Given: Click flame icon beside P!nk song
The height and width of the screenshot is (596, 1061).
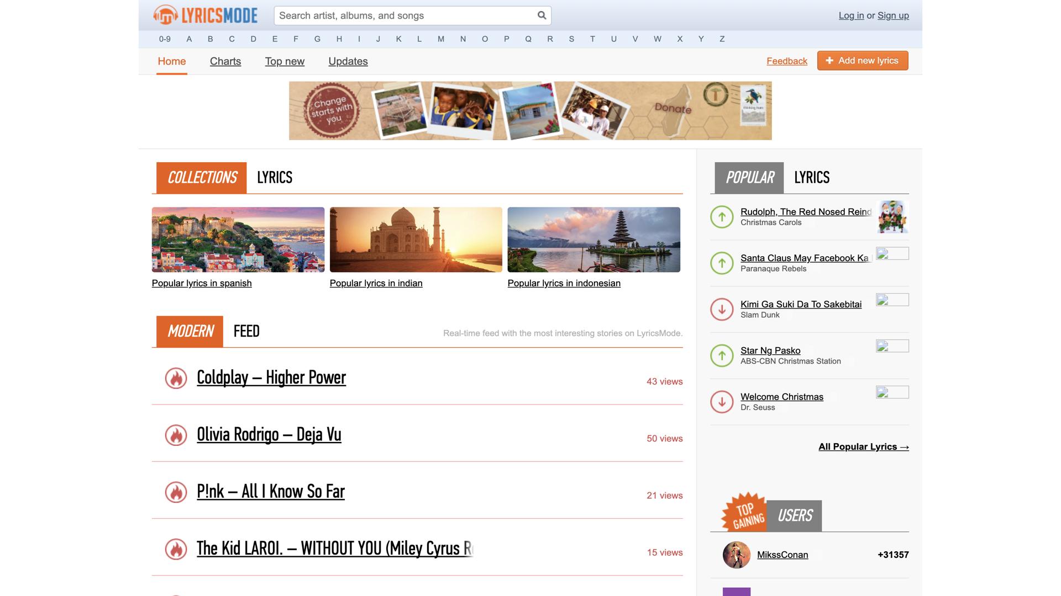Looking at the screenshot, I should (176, 492).
